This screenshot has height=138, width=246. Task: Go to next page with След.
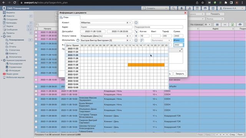point(232,135)
